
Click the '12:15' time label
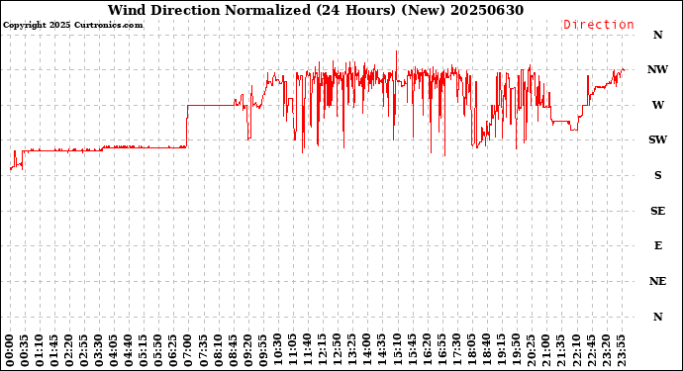coord(323,350)
